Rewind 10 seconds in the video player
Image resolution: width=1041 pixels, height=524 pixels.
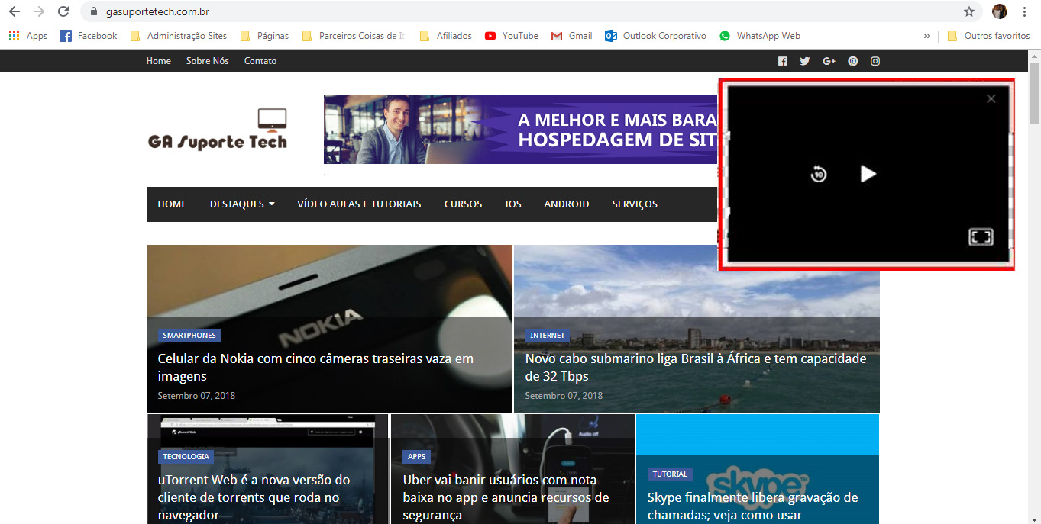point(819,174)
